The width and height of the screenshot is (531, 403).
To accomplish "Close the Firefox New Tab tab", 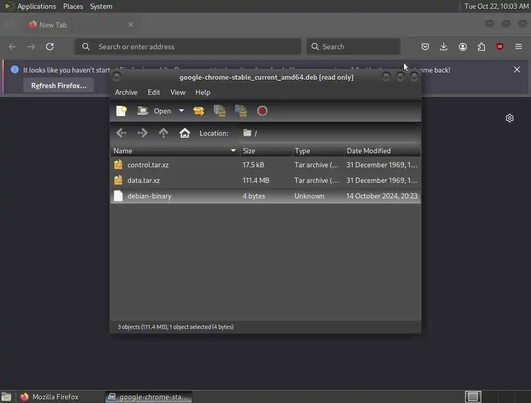I will [130, 24].
